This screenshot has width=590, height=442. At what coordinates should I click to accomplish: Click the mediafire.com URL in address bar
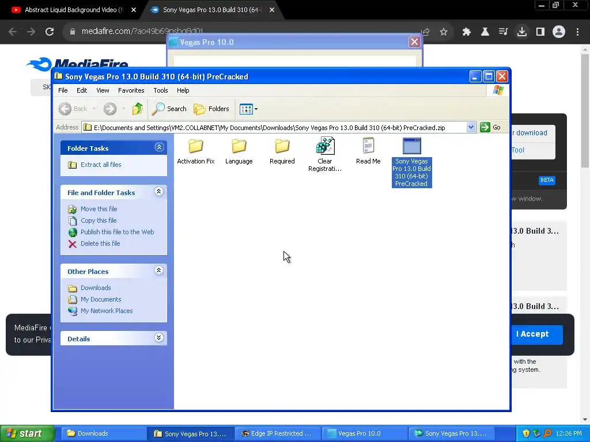click(x=142, y=31)
